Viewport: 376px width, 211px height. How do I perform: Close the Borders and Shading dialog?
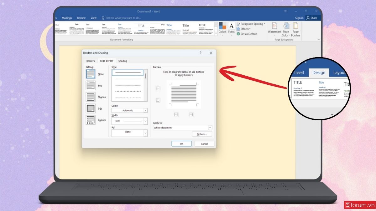[211, 53]
